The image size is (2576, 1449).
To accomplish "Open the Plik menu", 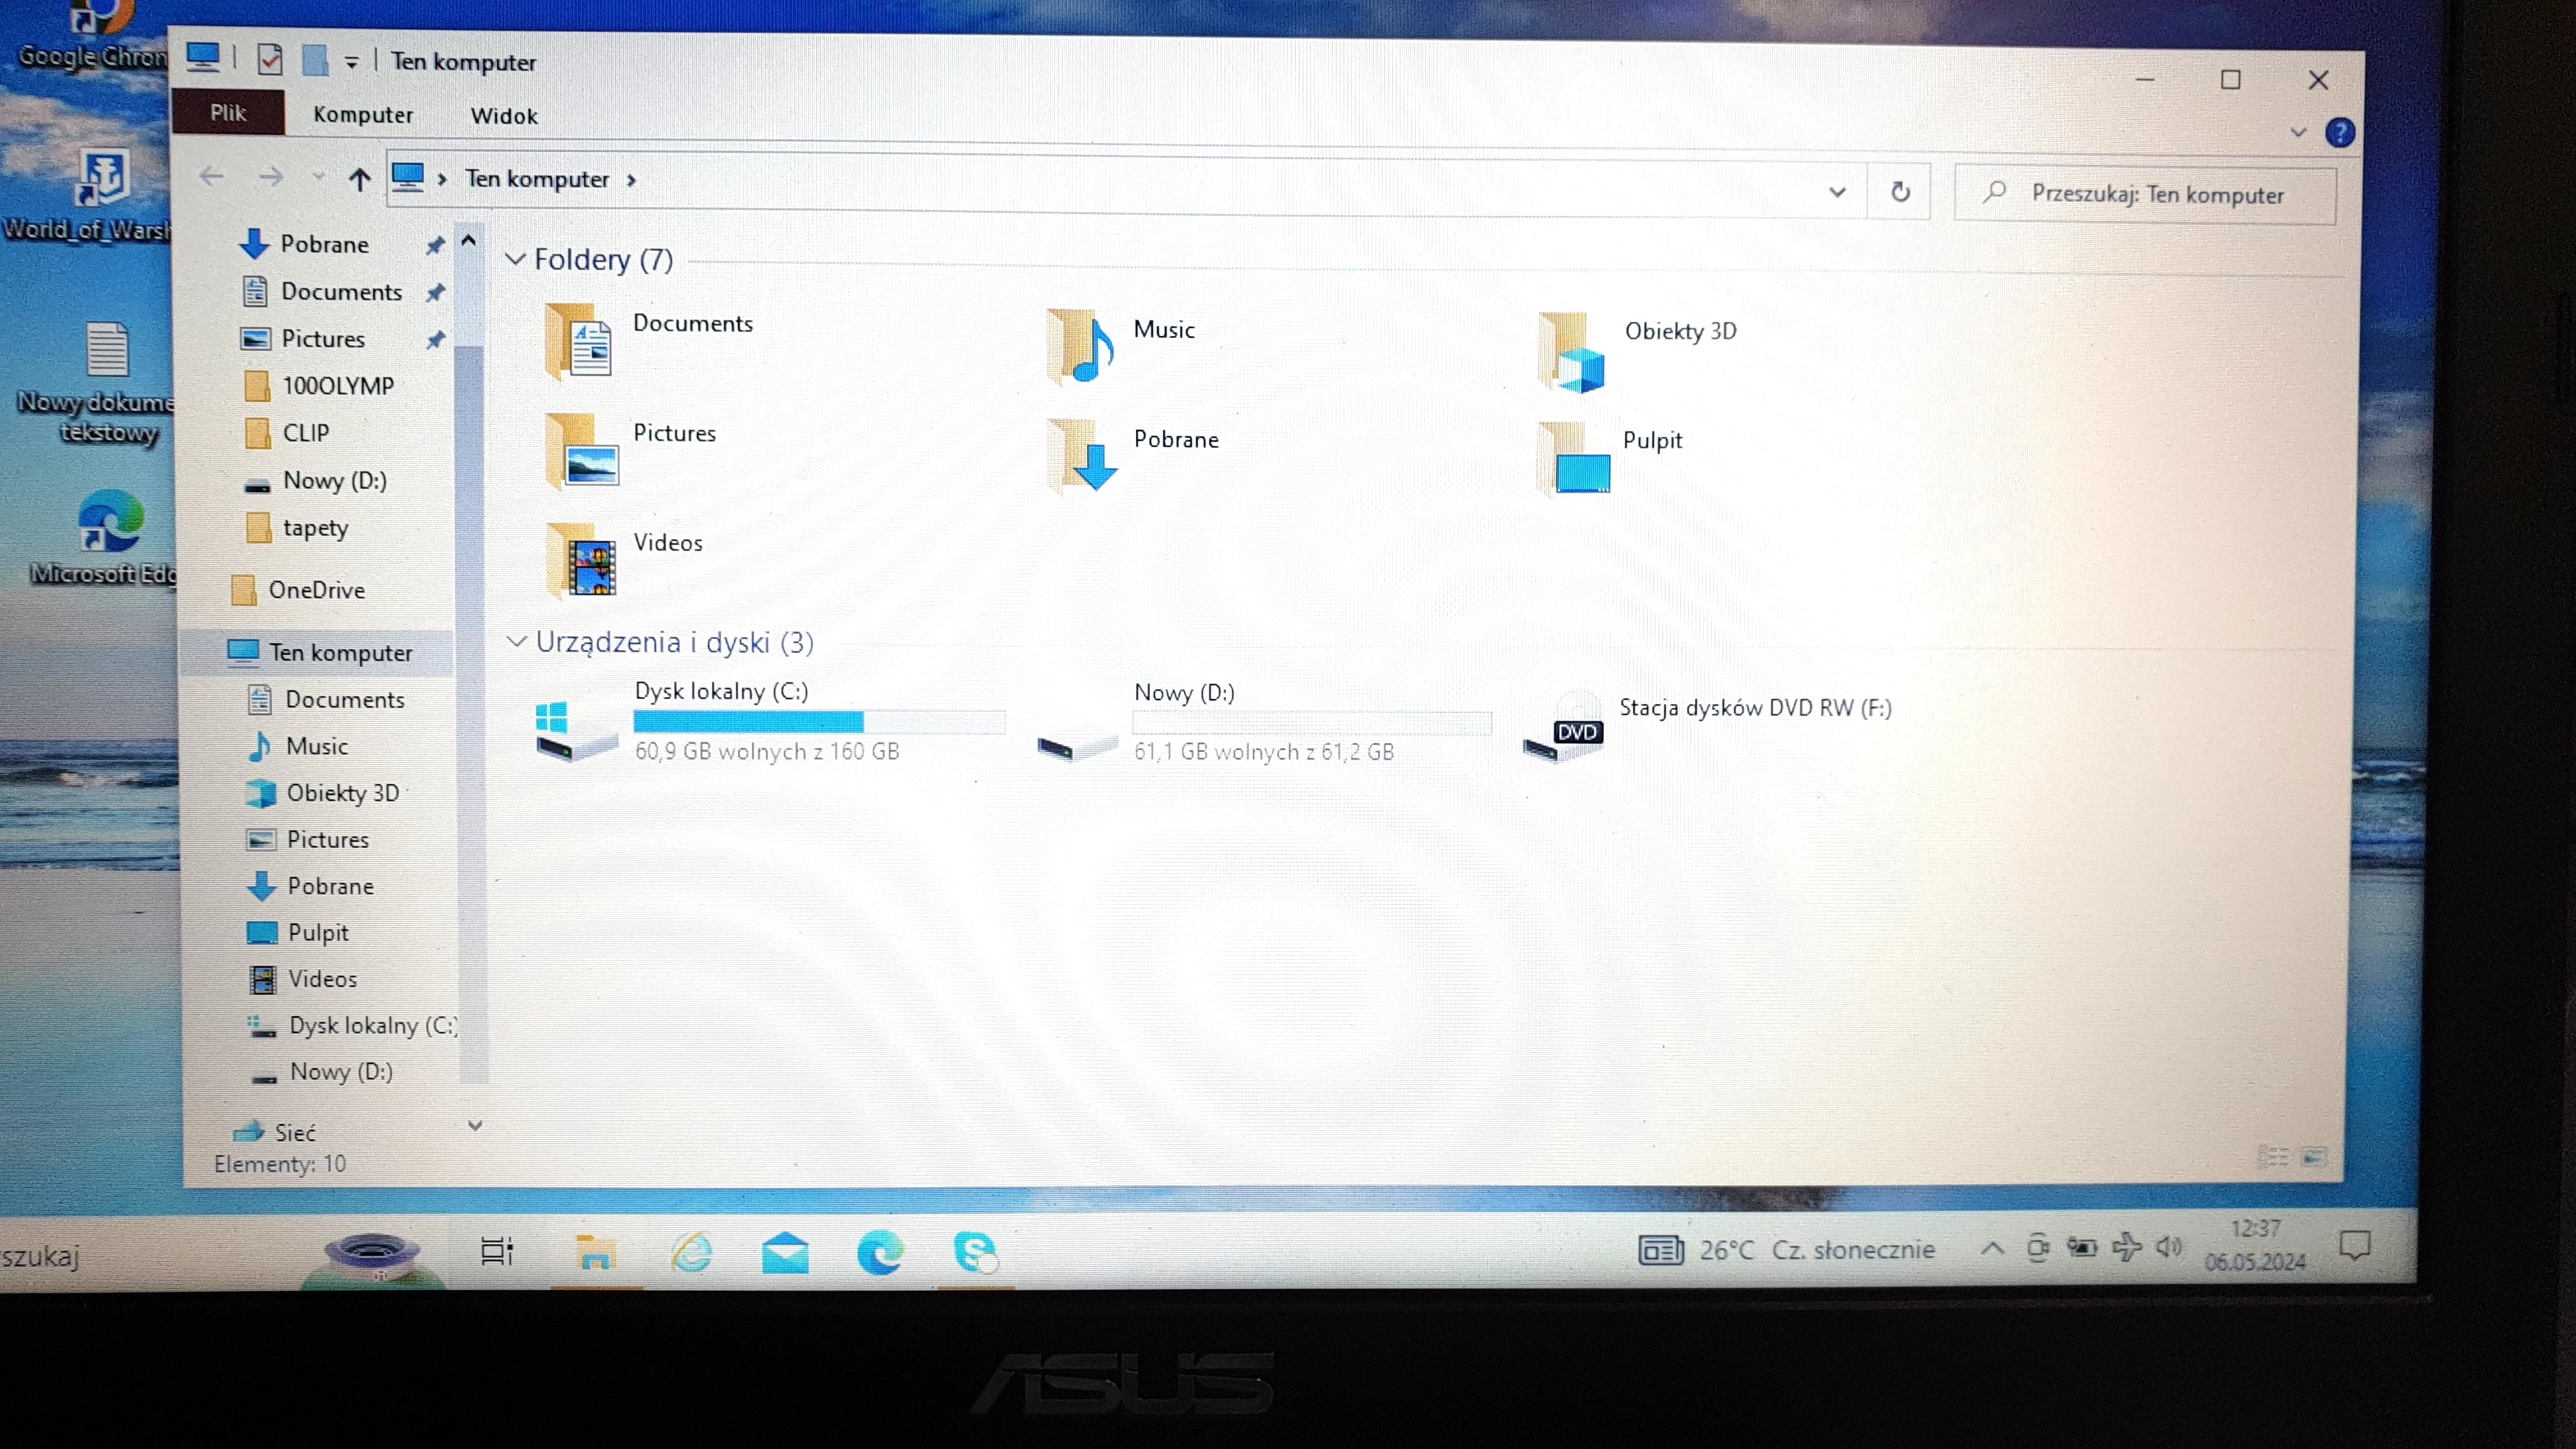I will tap(228, 112).
